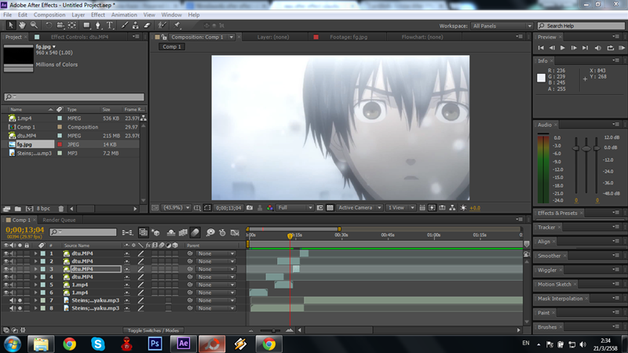Select the Selection arrow tool
The image size is (628, 353).
[11, 25]
